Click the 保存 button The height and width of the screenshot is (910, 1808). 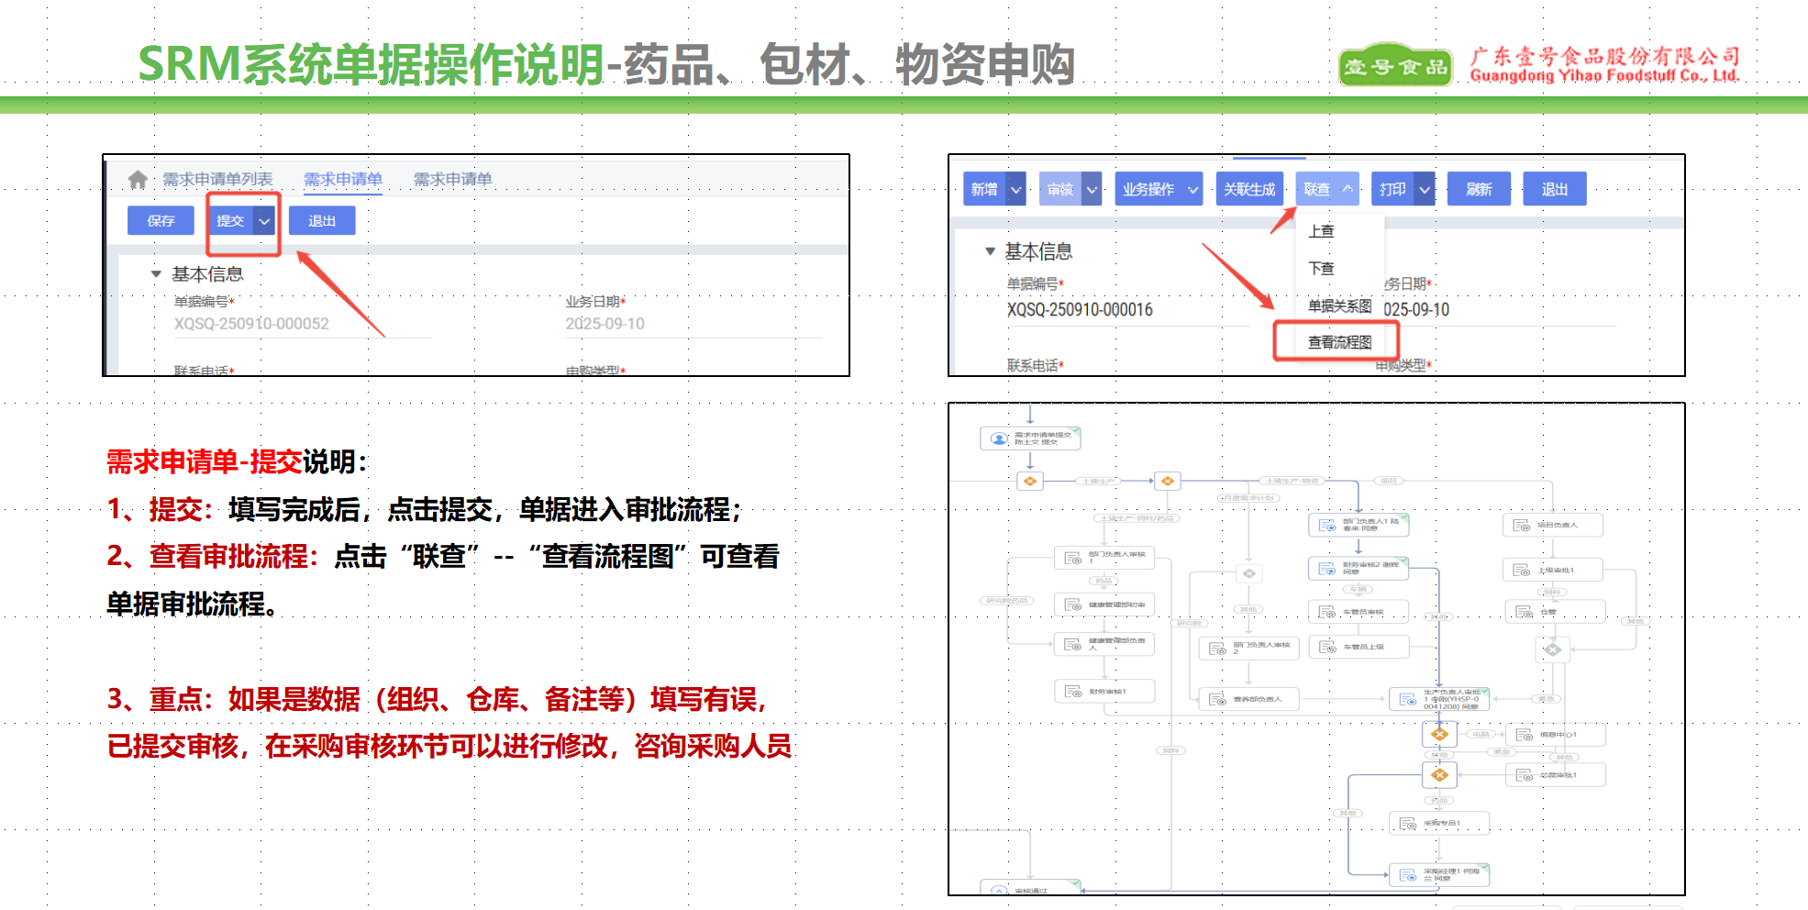point(161,221)
